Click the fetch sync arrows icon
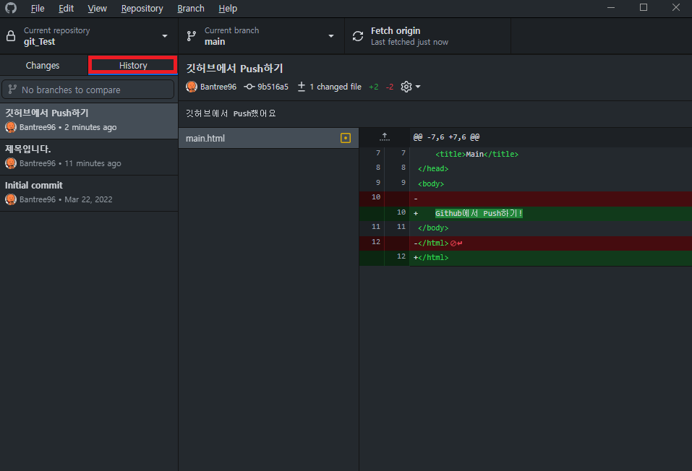Image resolution: width=692 pixels, height=471 pixels. [358, 36]
